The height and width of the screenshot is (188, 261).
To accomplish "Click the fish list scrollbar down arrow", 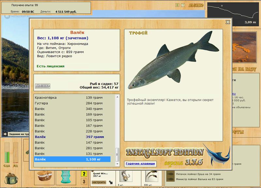I will 117,164.
